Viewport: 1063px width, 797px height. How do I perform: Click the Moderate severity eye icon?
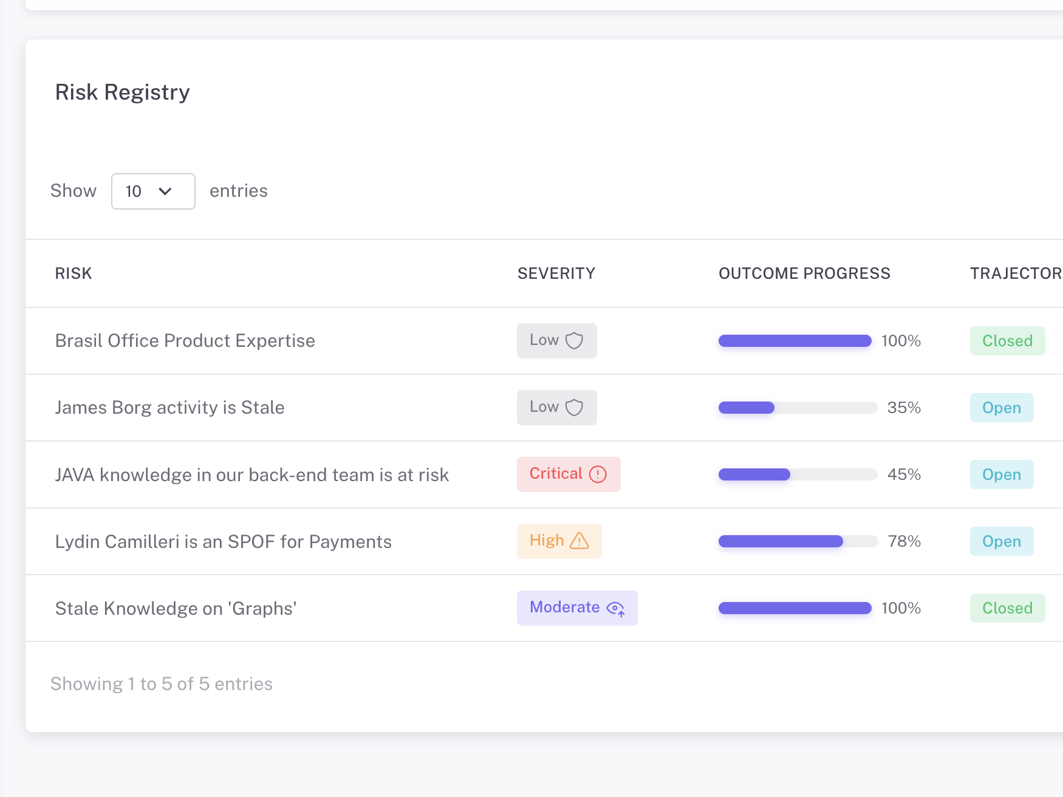616,609
